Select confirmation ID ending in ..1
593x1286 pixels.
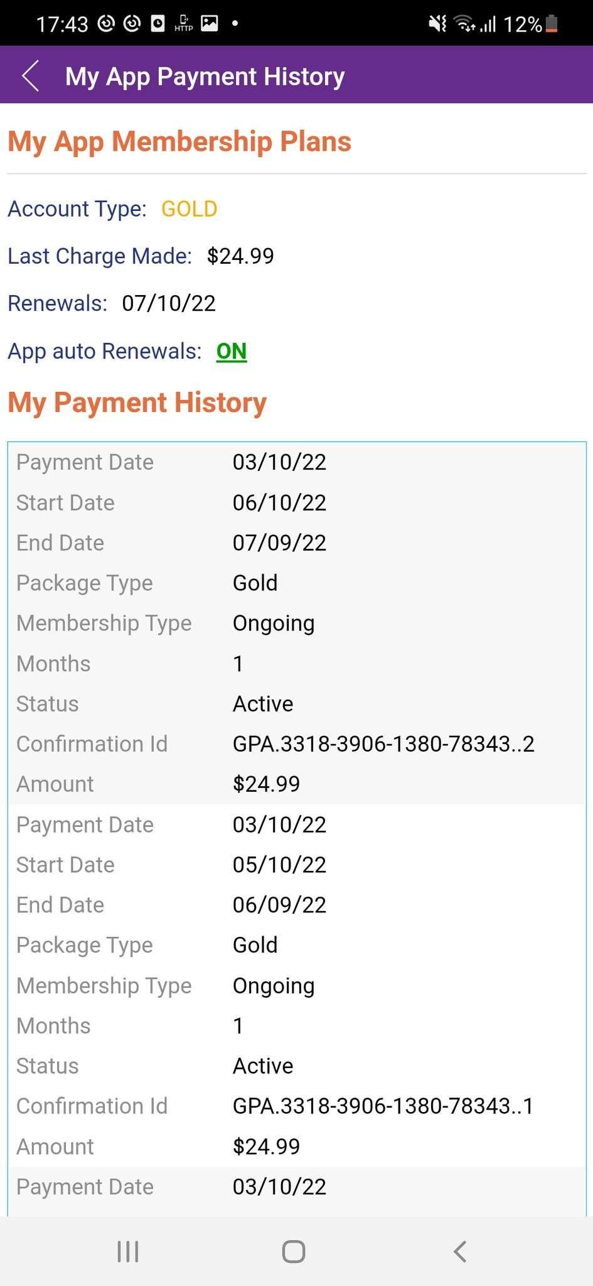383,1106
